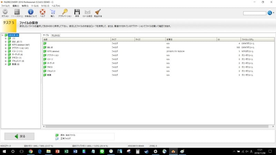Click the 本製品について info icon
This screenshot has width=276, height=155.
pos(30,13)
